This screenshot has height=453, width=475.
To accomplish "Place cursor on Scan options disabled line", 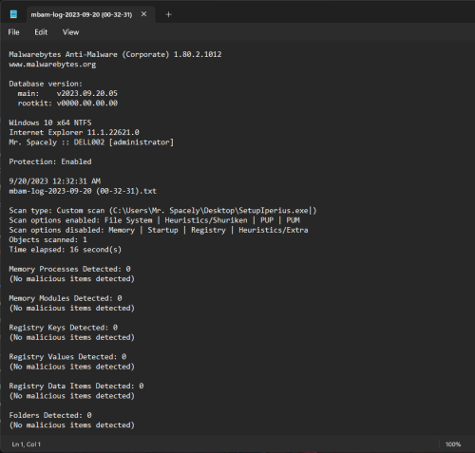I will pyautogui.click(x=159, y=230).
